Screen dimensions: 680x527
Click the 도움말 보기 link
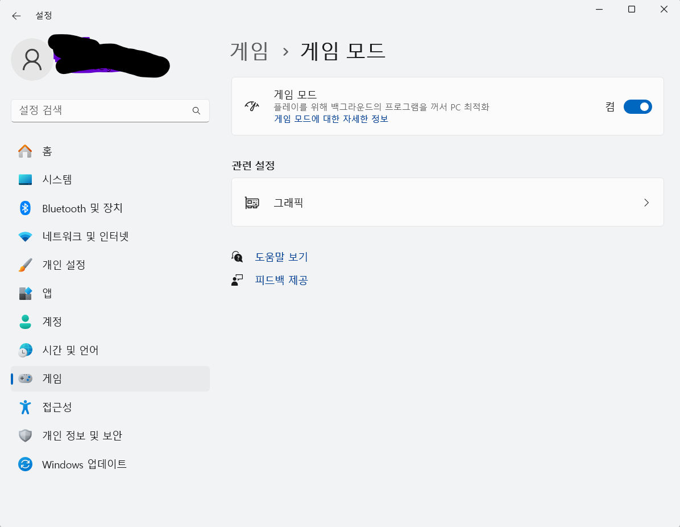coord(281,257)
